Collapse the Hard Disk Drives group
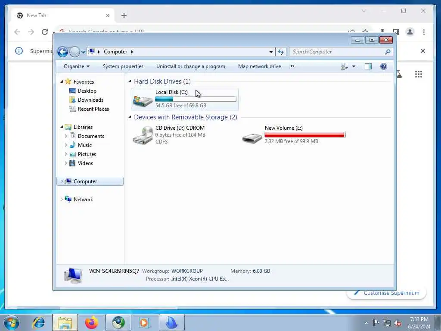The width and height of the screenshot is (441, 331). (x=130, y=81)
